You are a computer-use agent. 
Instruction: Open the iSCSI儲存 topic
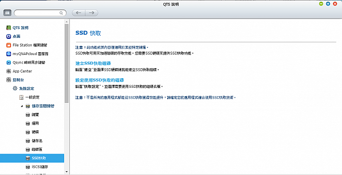[x=40, y=167]
